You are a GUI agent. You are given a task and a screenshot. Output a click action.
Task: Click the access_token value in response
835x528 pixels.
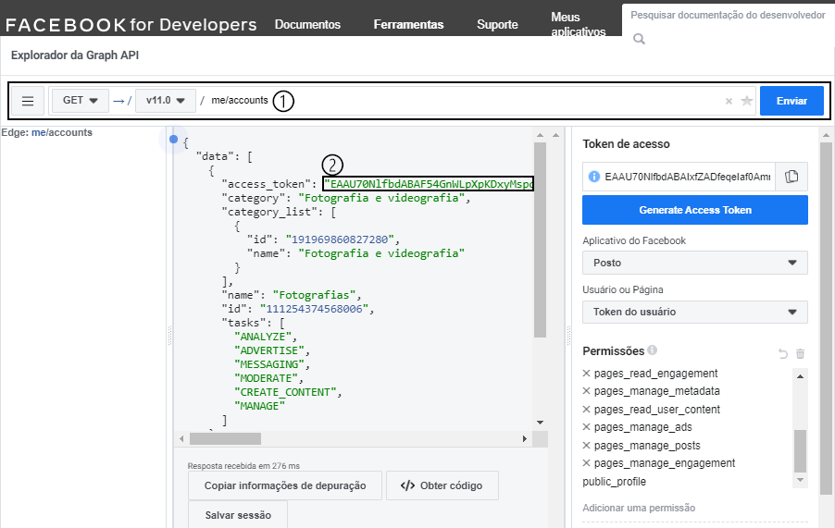(429, 184)
